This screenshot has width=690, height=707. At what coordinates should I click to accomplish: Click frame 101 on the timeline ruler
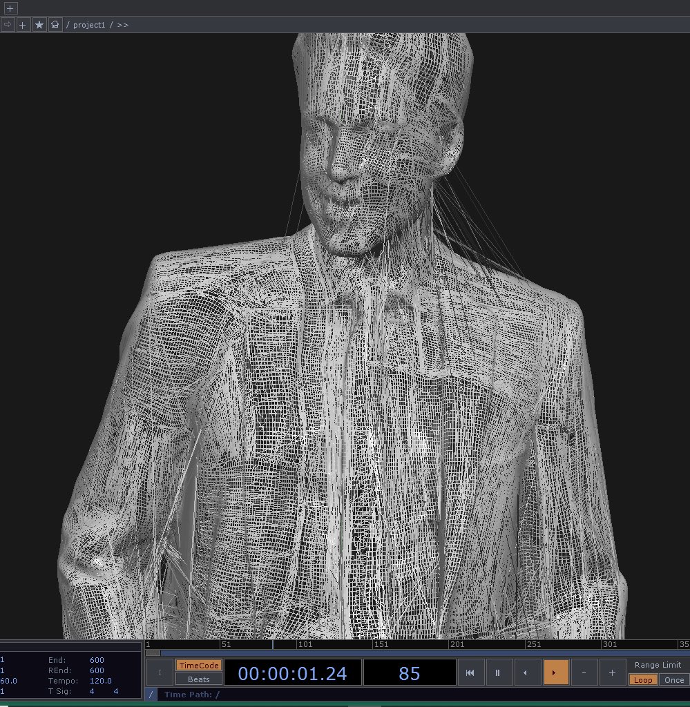(x=305, y=644)
